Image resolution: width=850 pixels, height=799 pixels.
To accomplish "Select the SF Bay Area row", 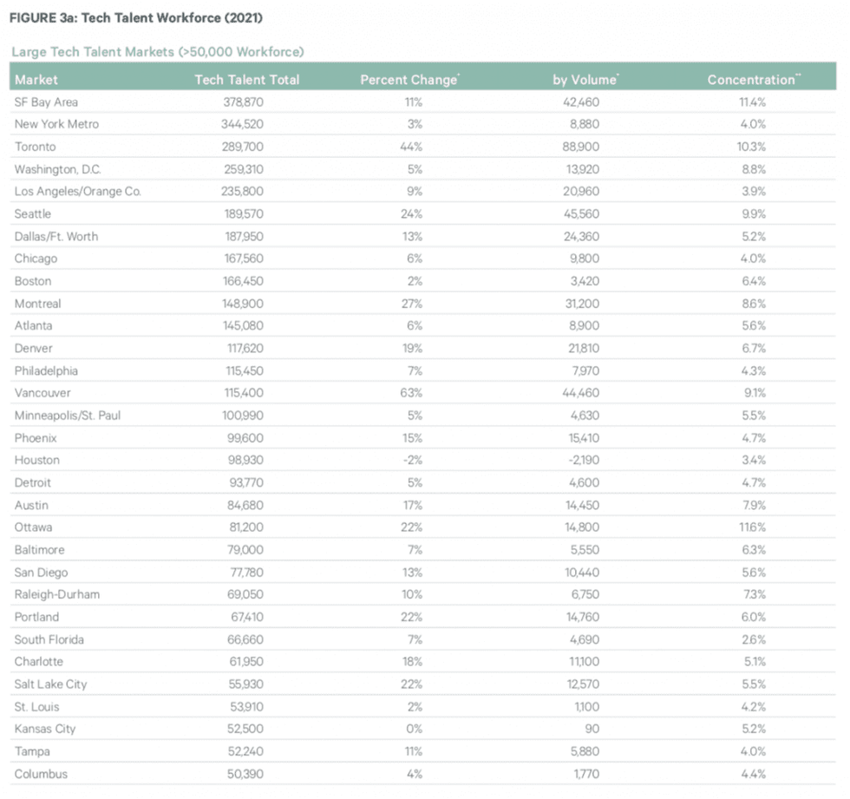I will pyautogui.click(x=423, y=102).
